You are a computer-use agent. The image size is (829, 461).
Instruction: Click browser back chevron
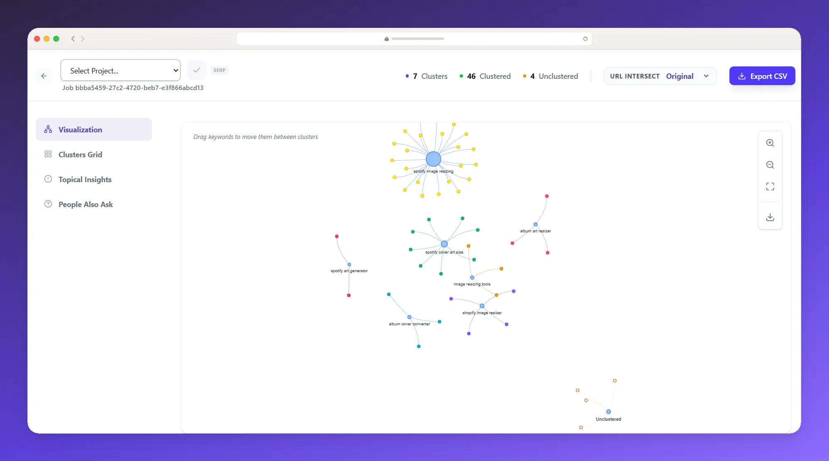point(73,39)
